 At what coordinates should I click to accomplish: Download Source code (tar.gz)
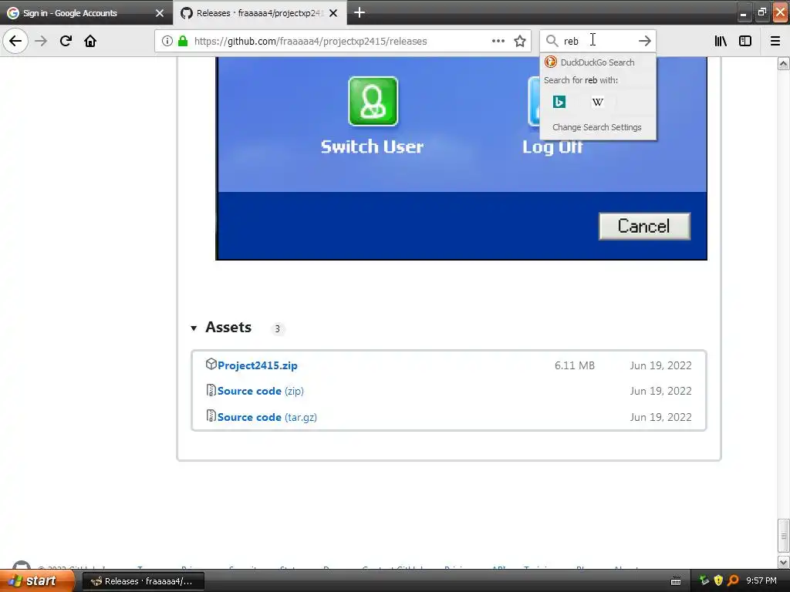coord(267,417)
